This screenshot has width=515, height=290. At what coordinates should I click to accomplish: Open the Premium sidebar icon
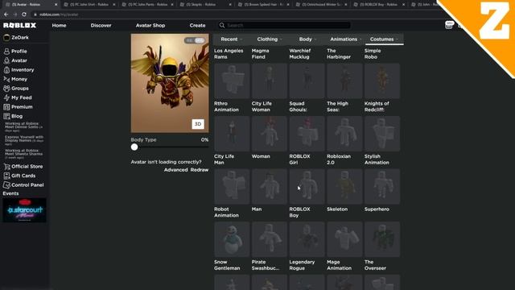tap(6, 107)
